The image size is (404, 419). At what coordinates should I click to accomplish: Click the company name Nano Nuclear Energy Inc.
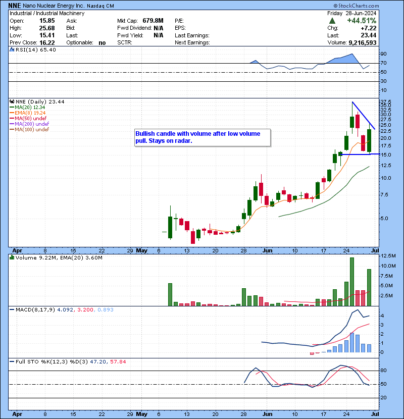(54, 6)
